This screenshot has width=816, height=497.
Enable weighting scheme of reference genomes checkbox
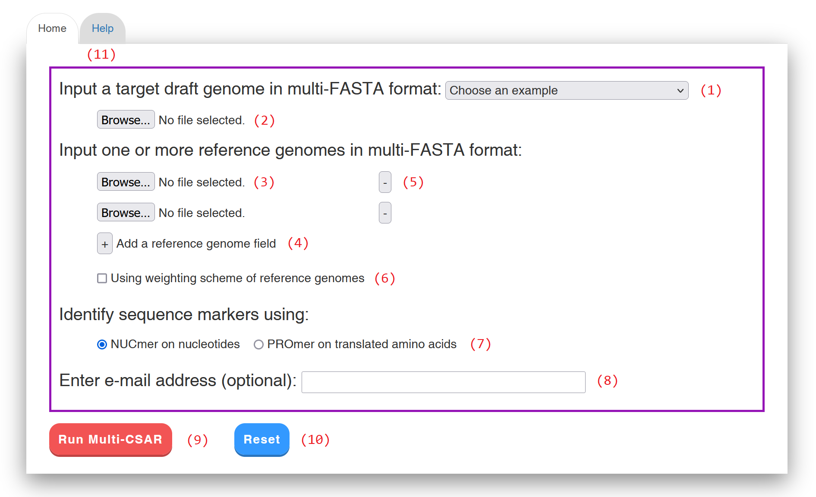point(102,278)
